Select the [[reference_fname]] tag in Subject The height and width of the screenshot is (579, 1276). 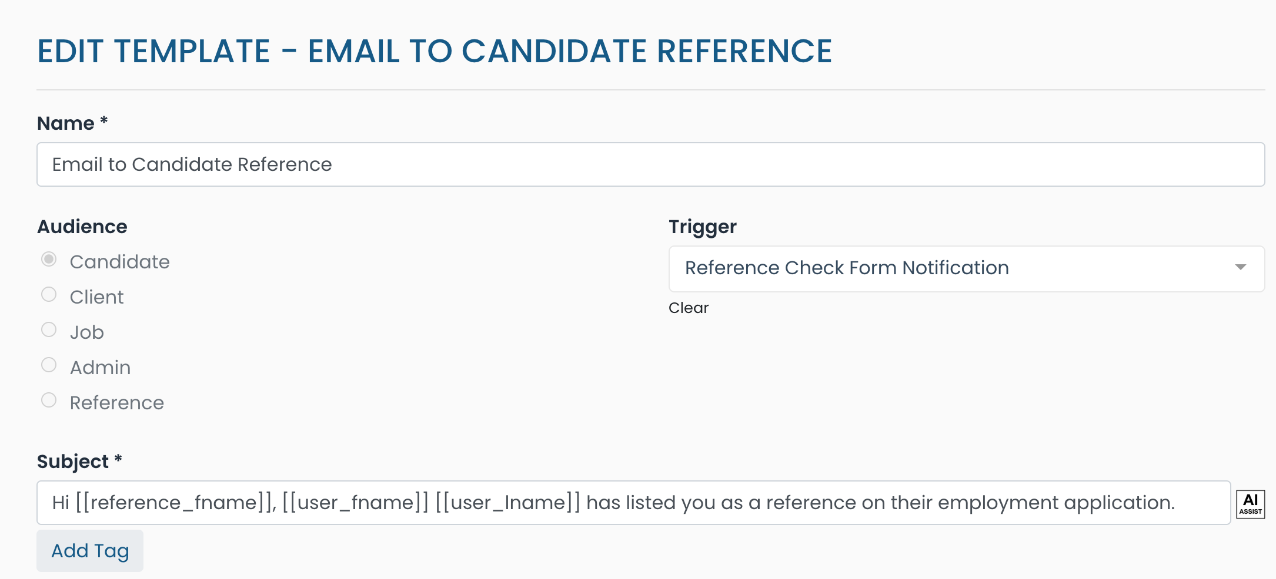(x=171, y=503)
